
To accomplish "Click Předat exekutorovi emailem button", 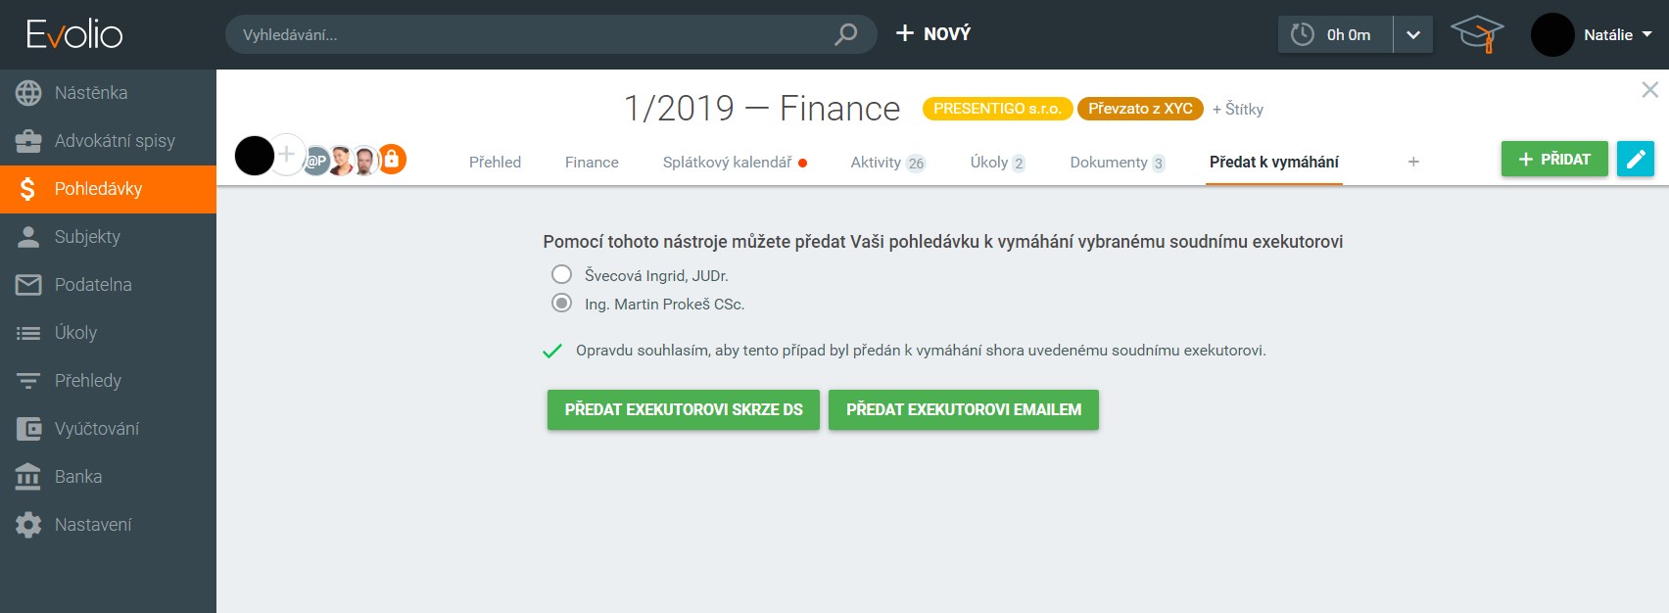I will point(964,409).
